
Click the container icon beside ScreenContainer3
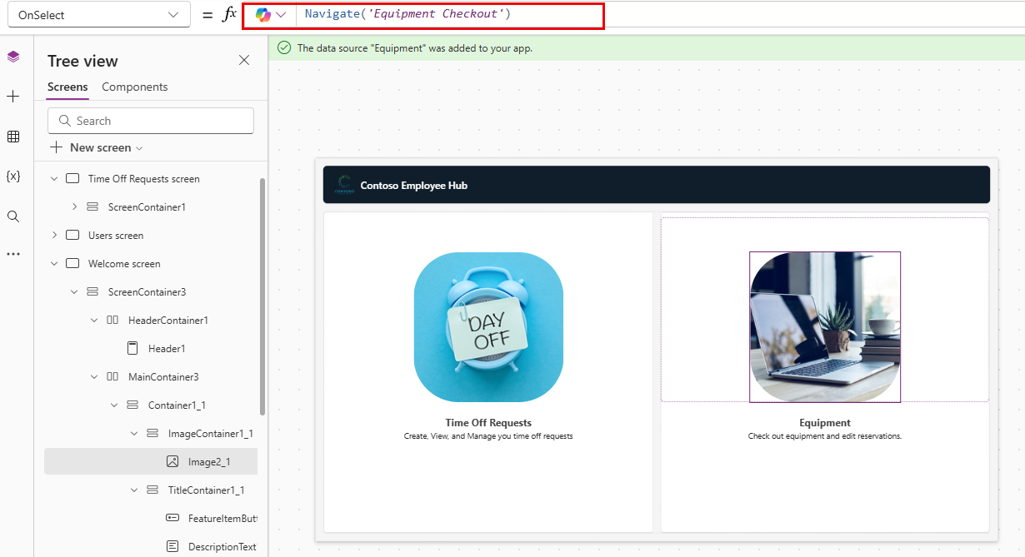coord(92,292)
